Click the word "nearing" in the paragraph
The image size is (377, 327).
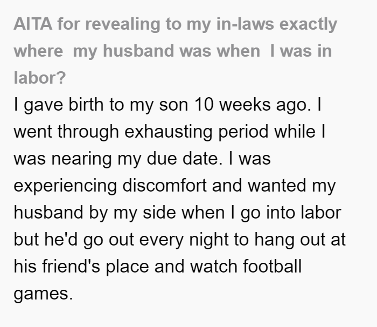click(81, 159)
